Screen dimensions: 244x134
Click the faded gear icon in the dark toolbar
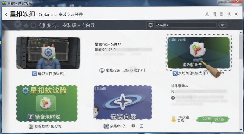click(18, 25)
